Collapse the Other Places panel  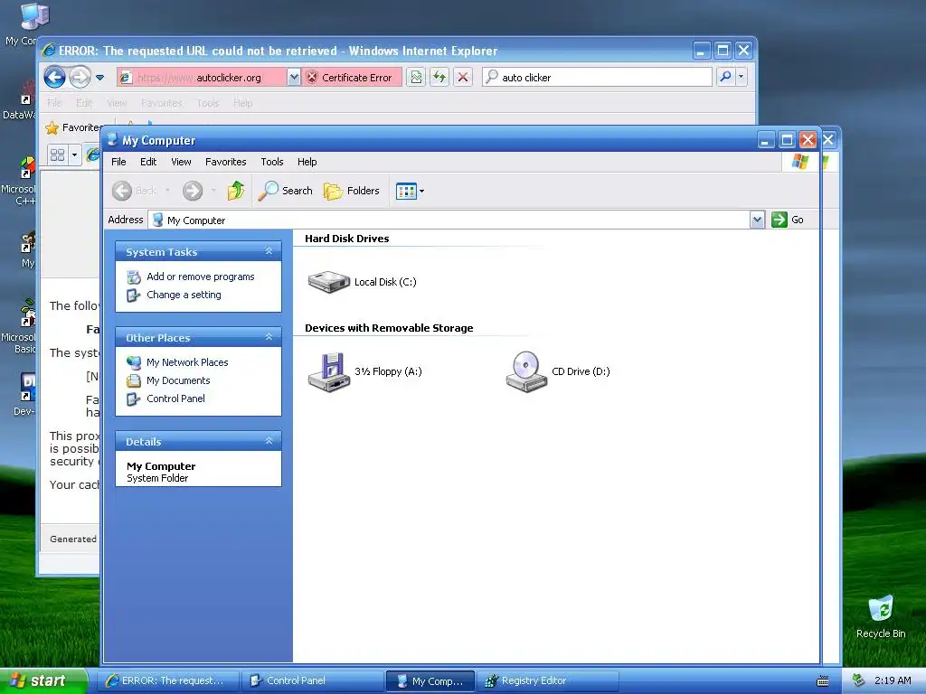269,337
